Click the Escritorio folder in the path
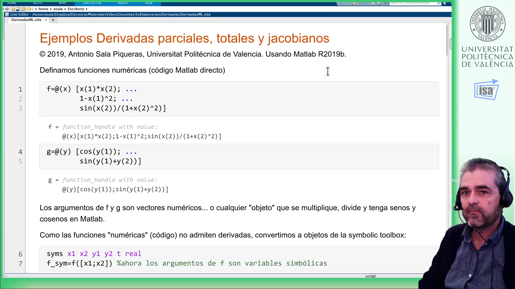Image resolution: width=515 pixels, height=289 pixels. coord(76,9)
